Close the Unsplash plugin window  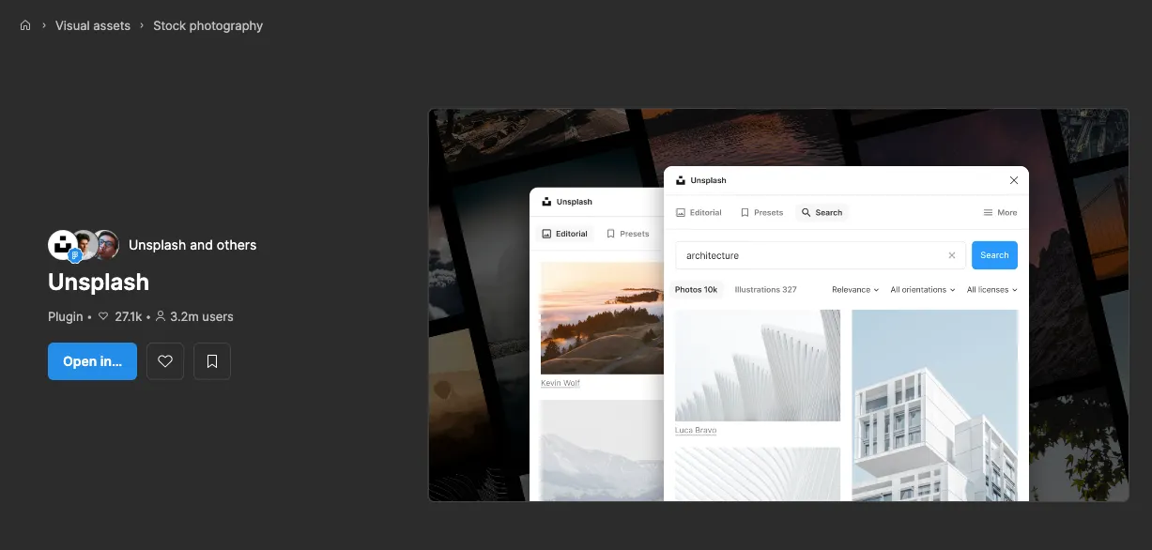pos(1013,180)
